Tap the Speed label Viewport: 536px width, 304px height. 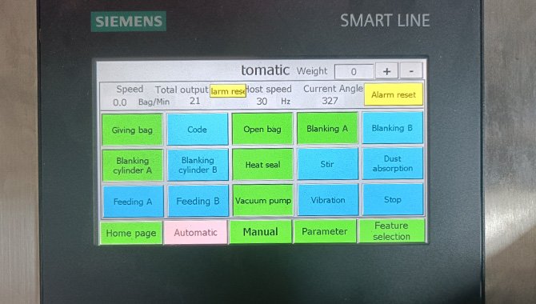130,90
